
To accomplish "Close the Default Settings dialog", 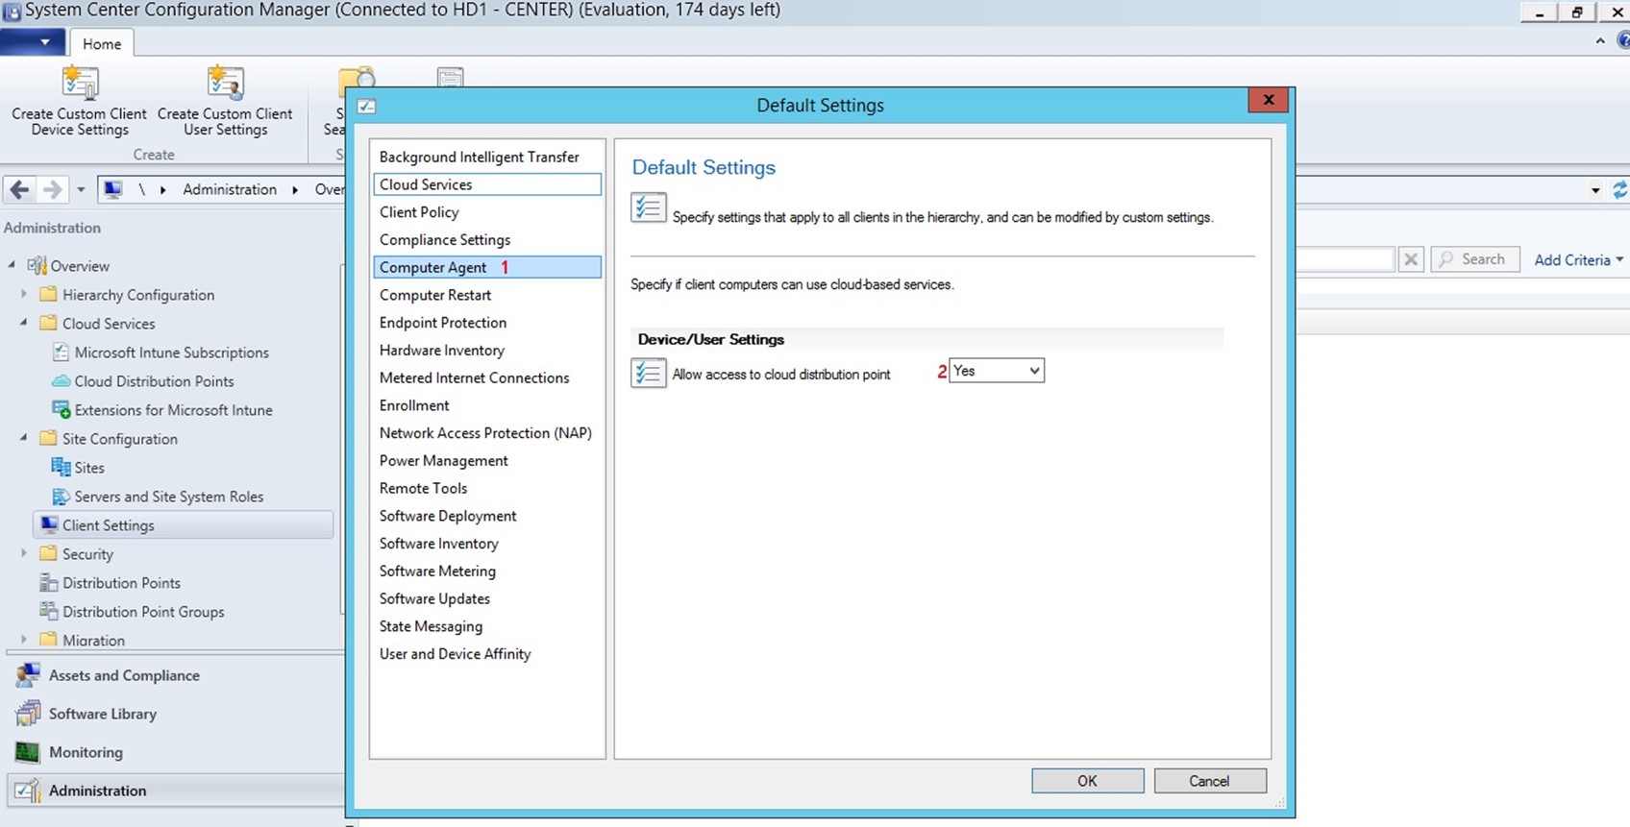I will [x=1268, y=100].
